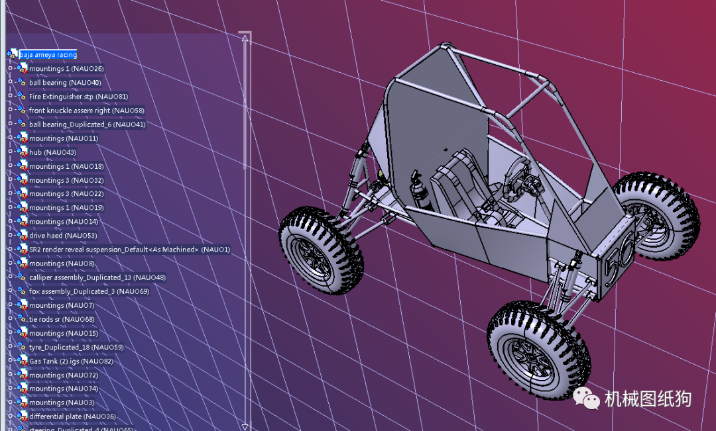Click the icon of Gas Tank (2).igs (NAUO82)
The height and width of the screenshot is (431, 716).
(23, 361)
